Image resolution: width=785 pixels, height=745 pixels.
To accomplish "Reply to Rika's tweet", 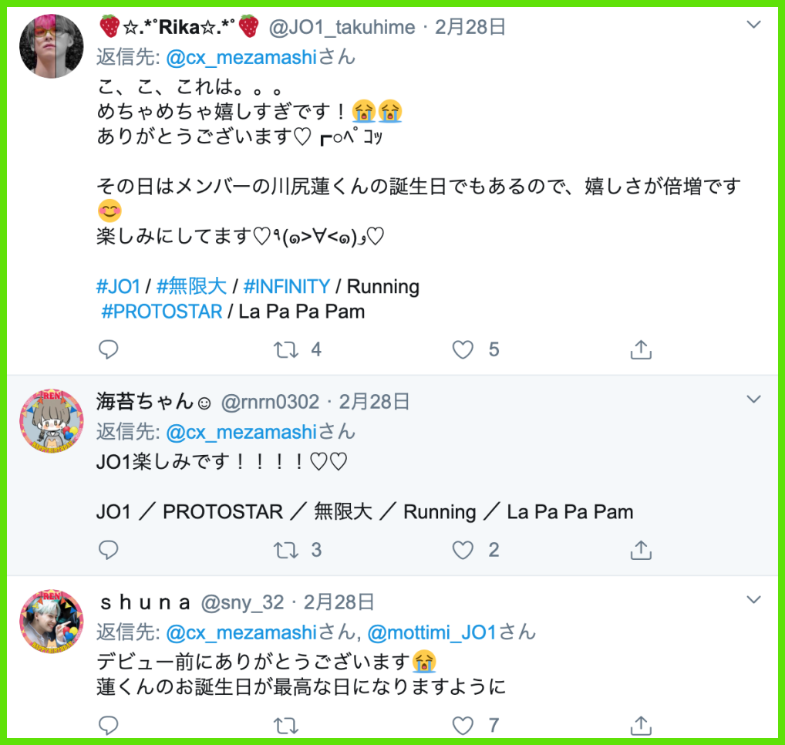I will point(108,349).
